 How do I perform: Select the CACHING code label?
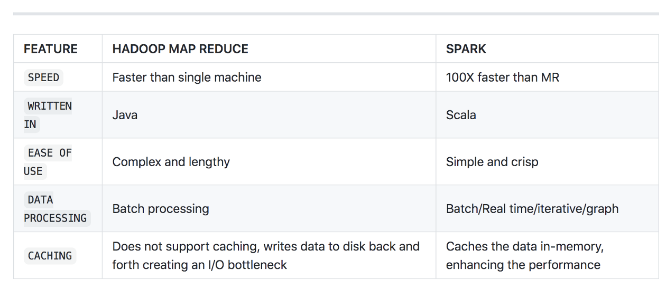(x=50, y=256)
